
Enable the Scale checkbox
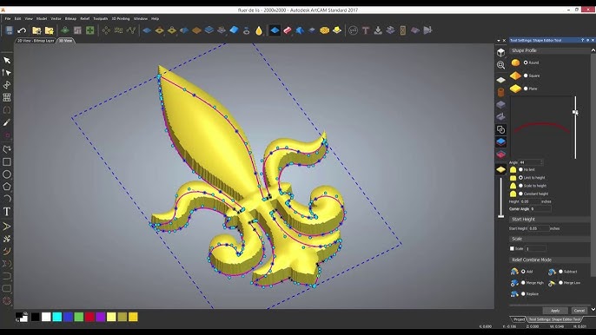512,248
